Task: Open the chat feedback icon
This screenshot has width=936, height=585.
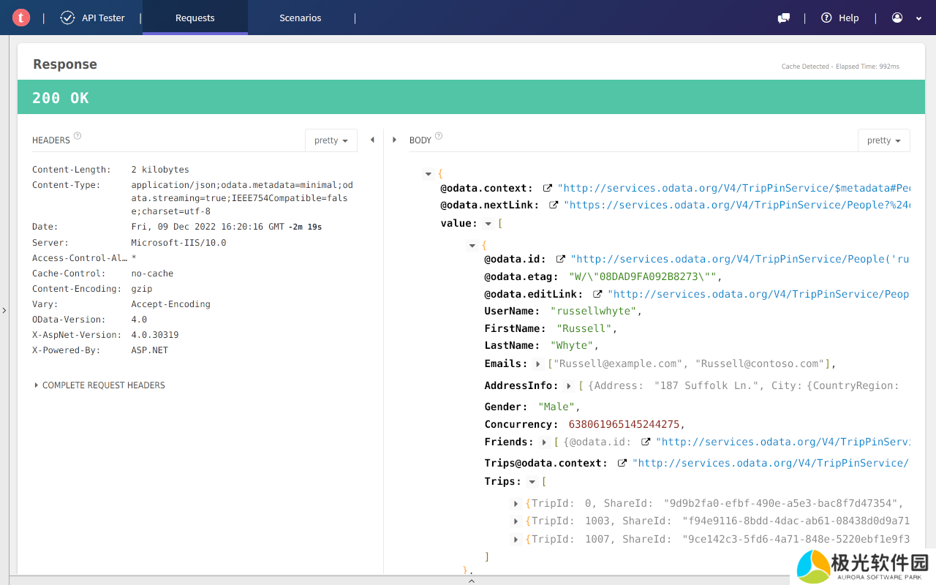Action: click(784, 18)
